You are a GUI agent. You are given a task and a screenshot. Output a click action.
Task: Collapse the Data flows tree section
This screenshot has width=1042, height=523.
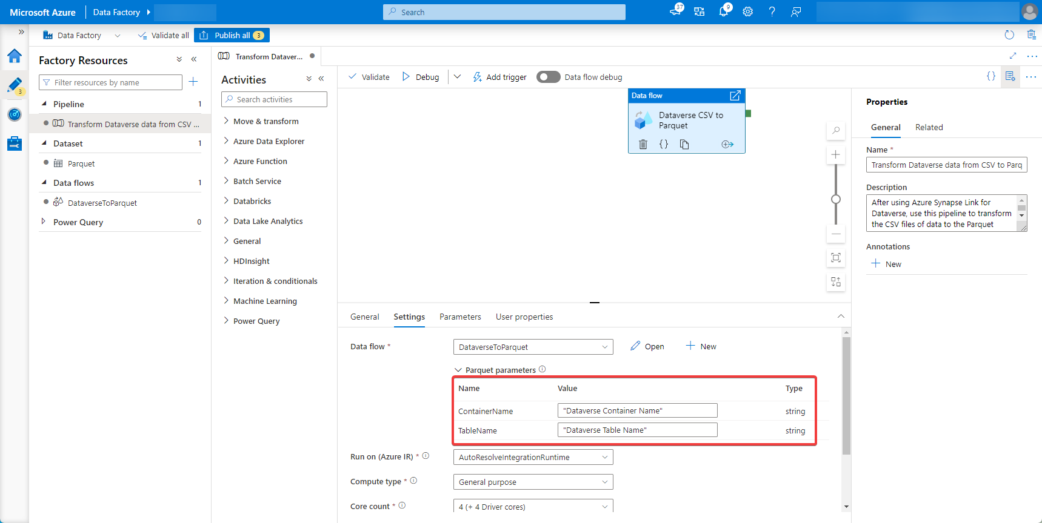point(44,183)
